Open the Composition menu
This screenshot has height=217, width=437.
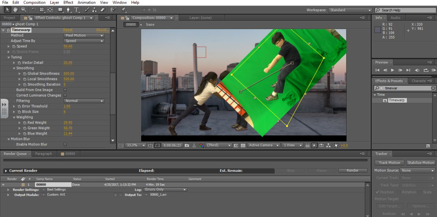34,2
